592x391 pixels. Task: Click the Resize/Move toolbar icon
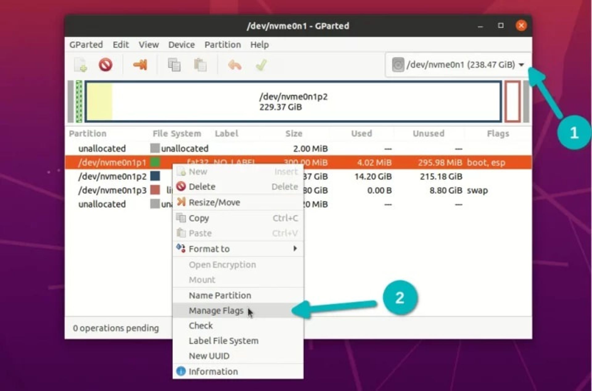pyautogui.click(x=140, y=65)
